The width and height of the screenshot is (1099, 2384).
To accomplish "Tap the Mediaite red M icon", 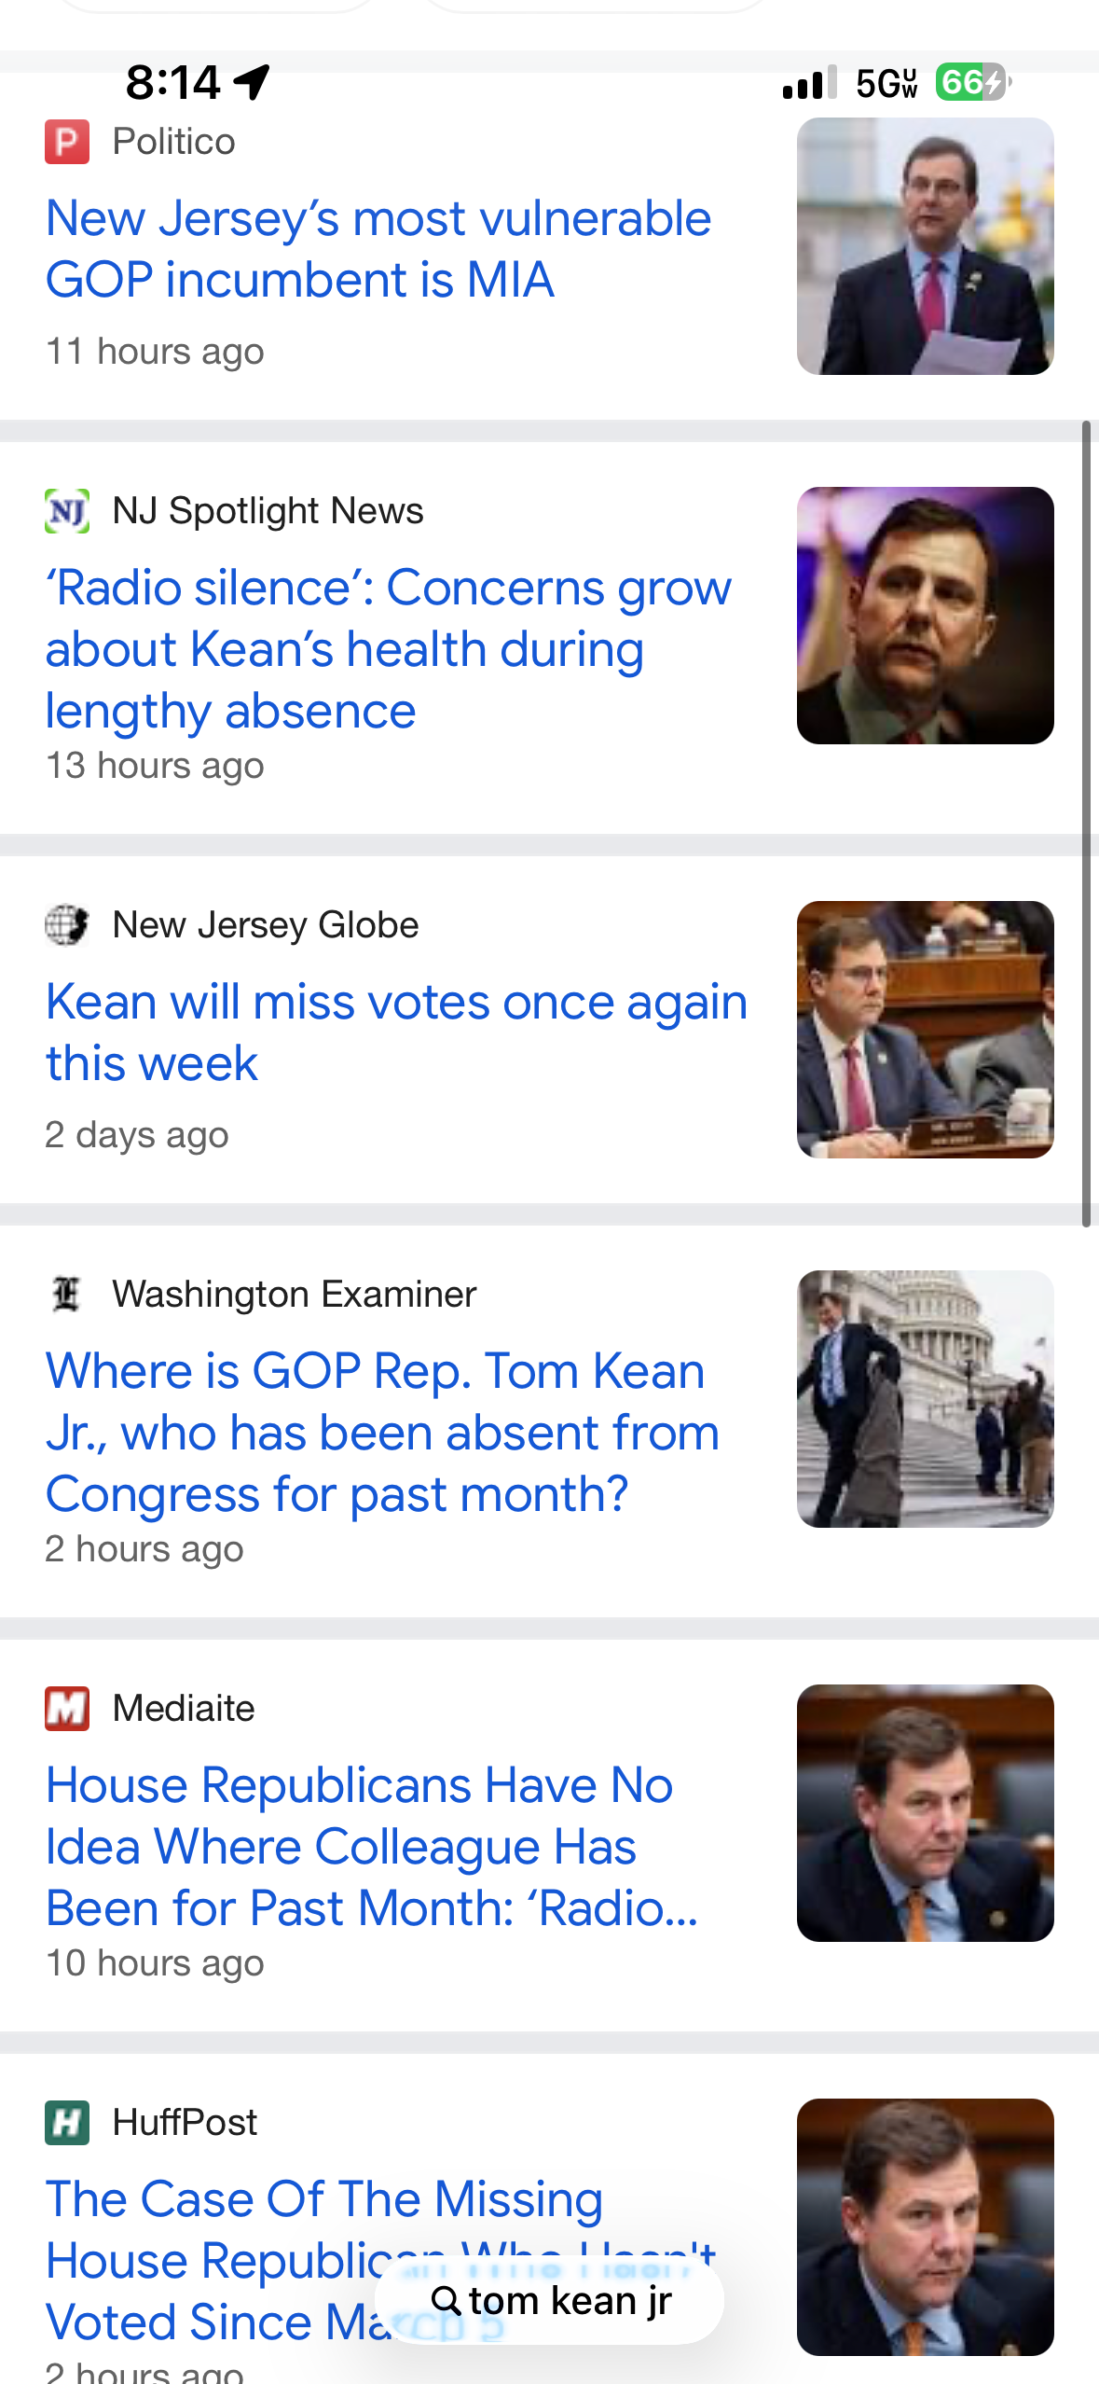I will (67, 1709).
